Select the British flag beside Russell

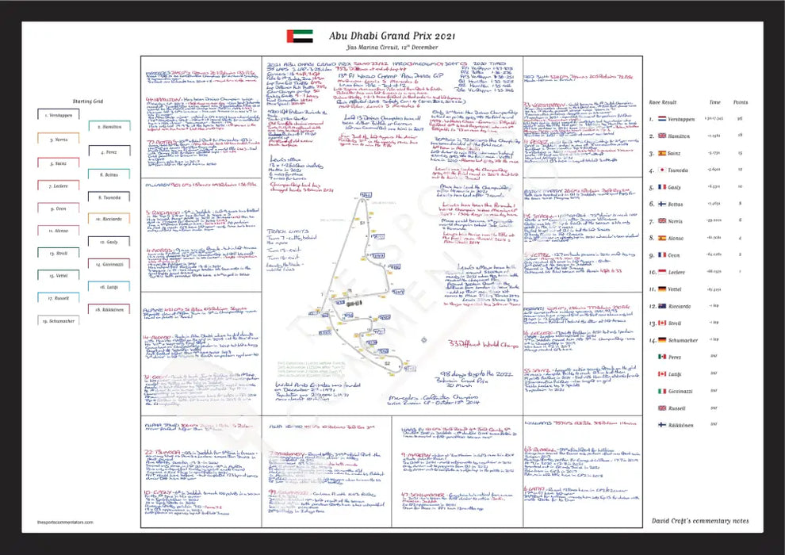click(662, 408)
